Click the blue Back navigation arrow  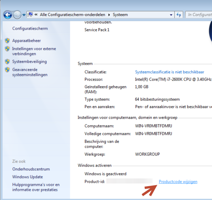pos(8,15)
